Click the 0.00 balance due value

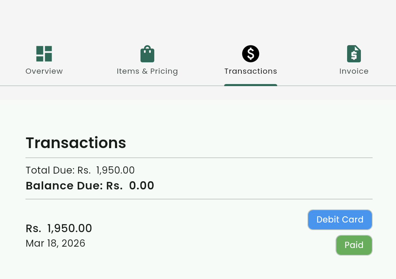(x=142, y=186)
